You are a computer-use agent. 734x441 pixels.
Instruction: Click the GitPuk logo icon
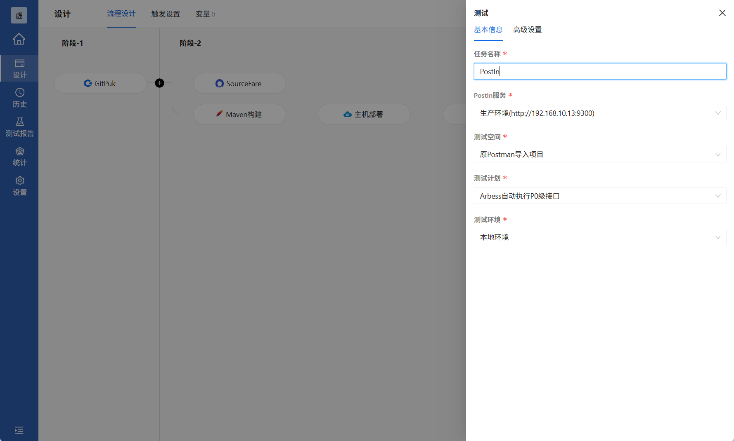(x=88, y=83)
